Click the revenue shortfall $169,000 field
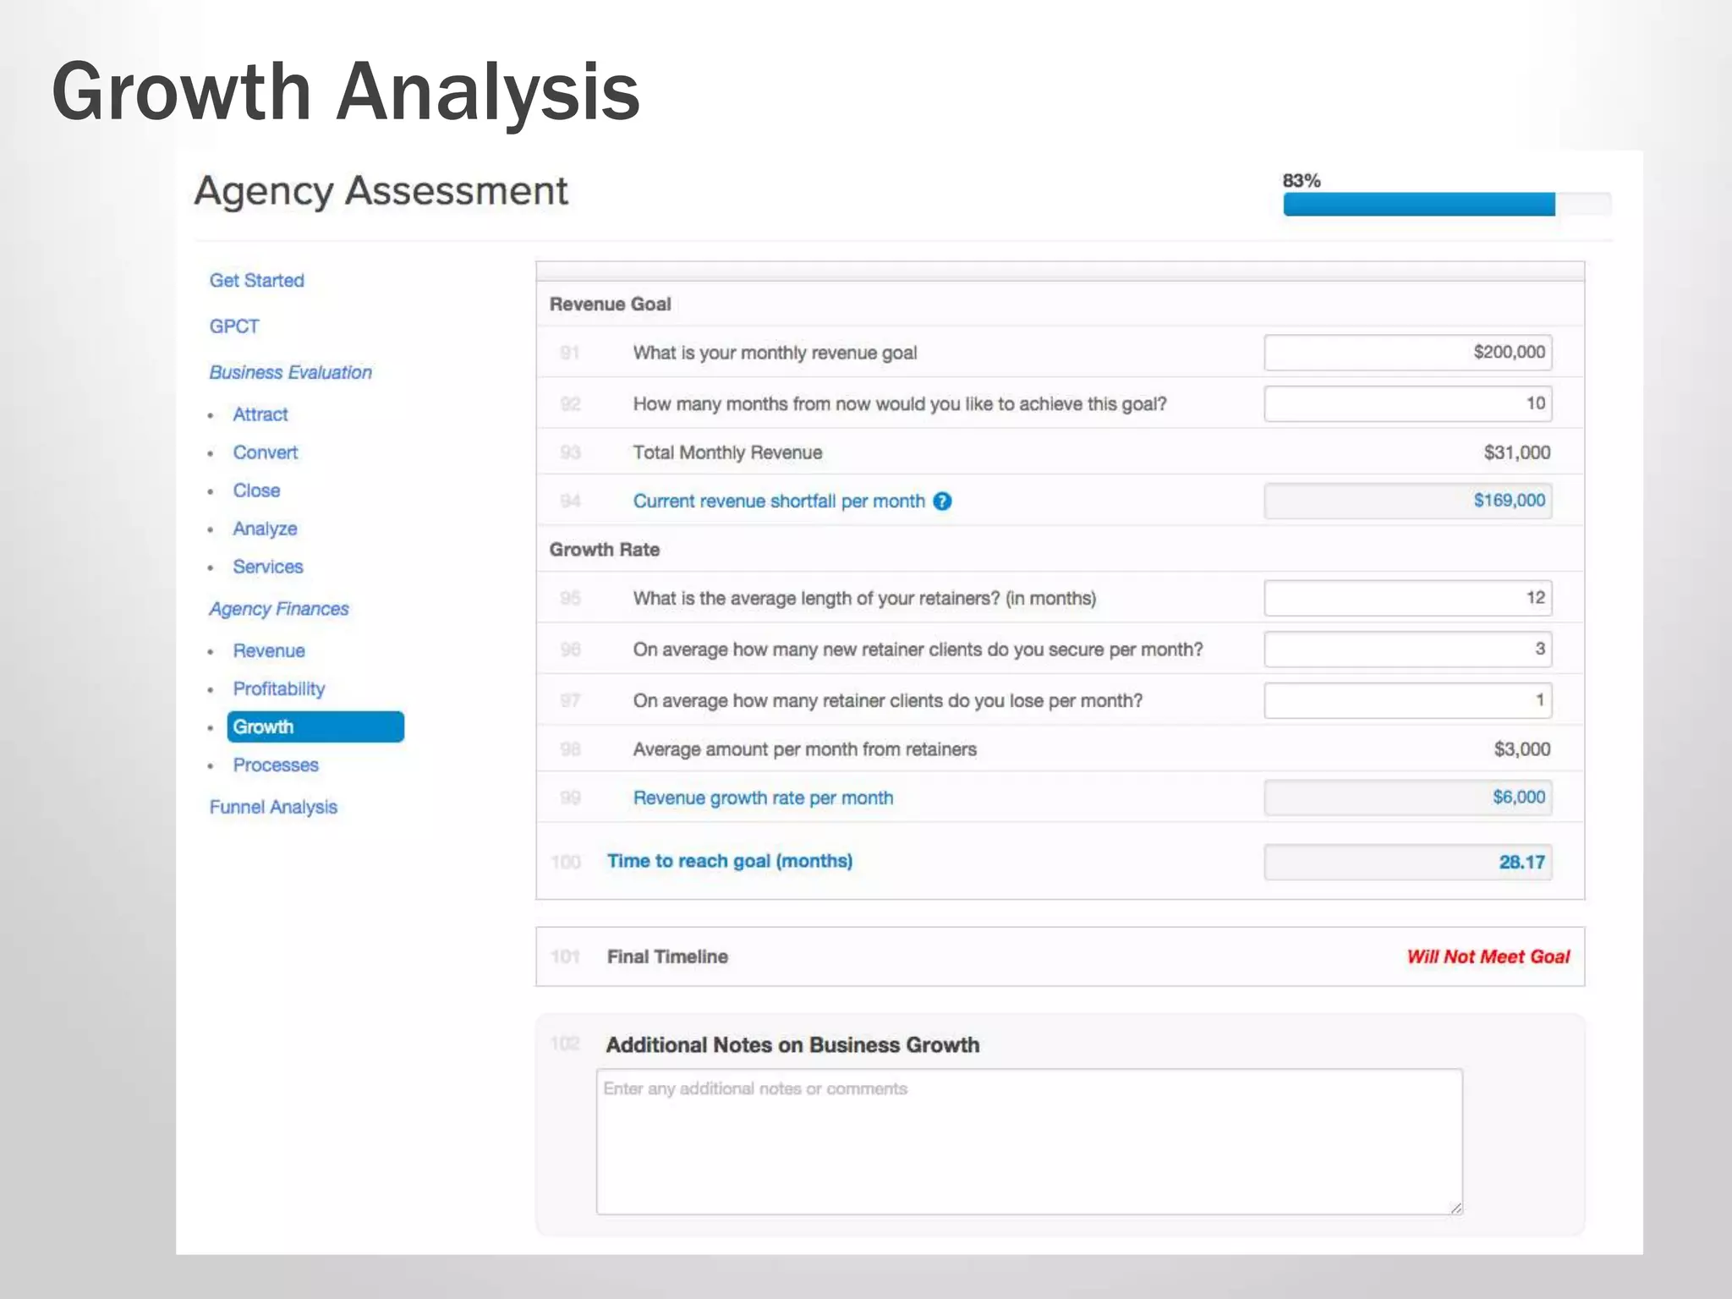 (x=1408, y=501)
